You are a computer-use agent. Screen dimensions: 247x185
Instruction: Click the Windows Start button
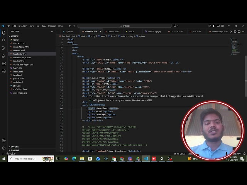[x=3, y=158]
